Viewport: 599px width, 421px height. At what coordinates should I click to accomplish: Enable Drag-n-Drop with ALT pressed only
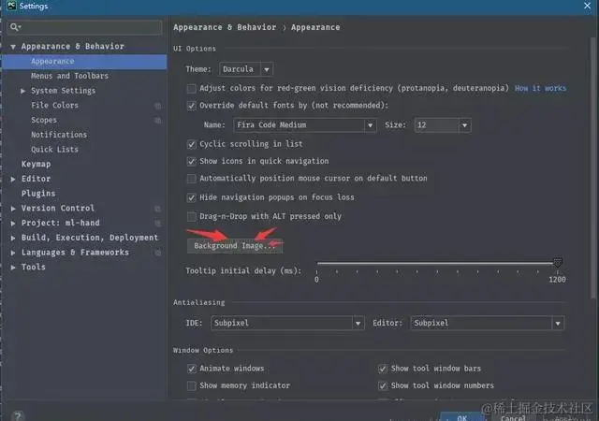pos(191,217)
